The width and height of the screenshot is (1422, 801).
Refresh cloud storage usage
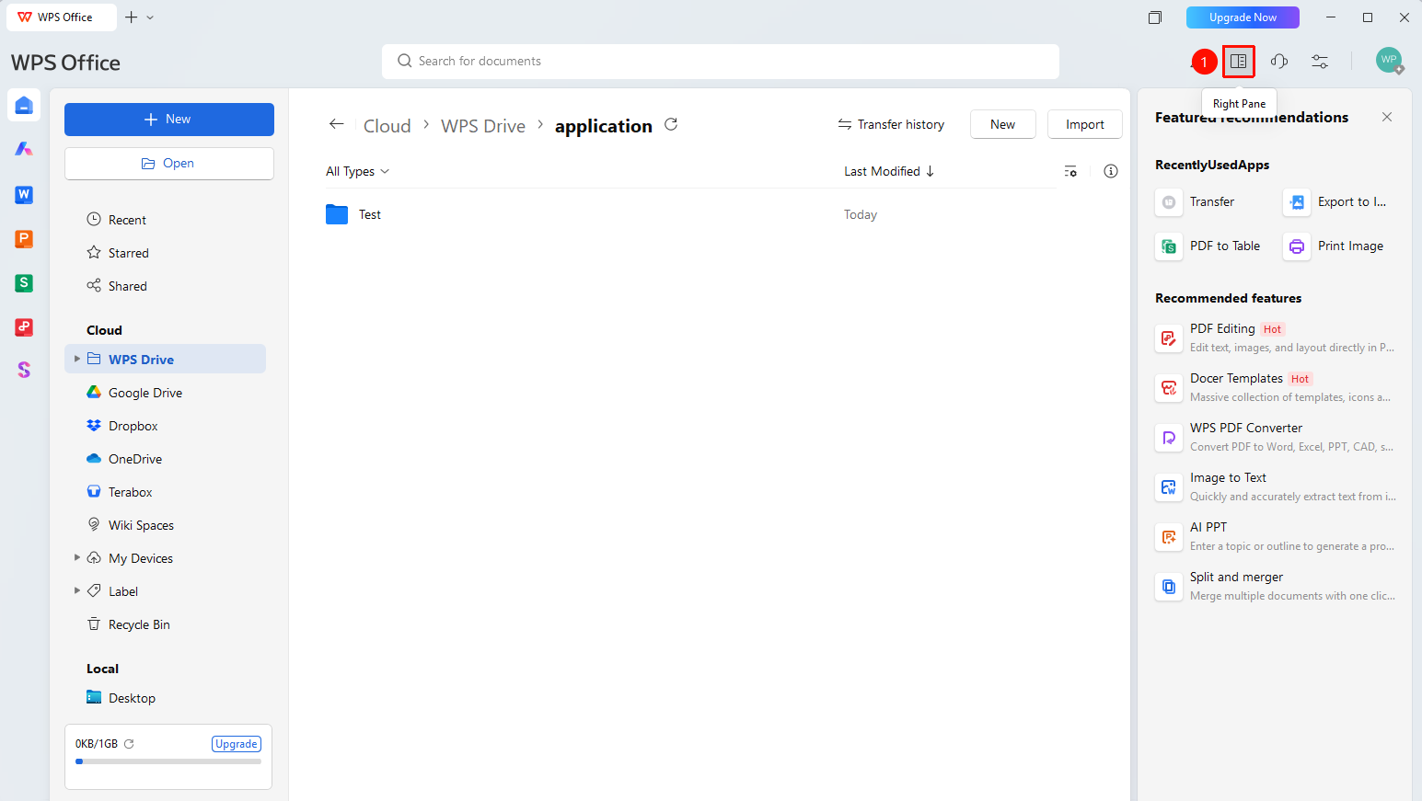point(129,744)
